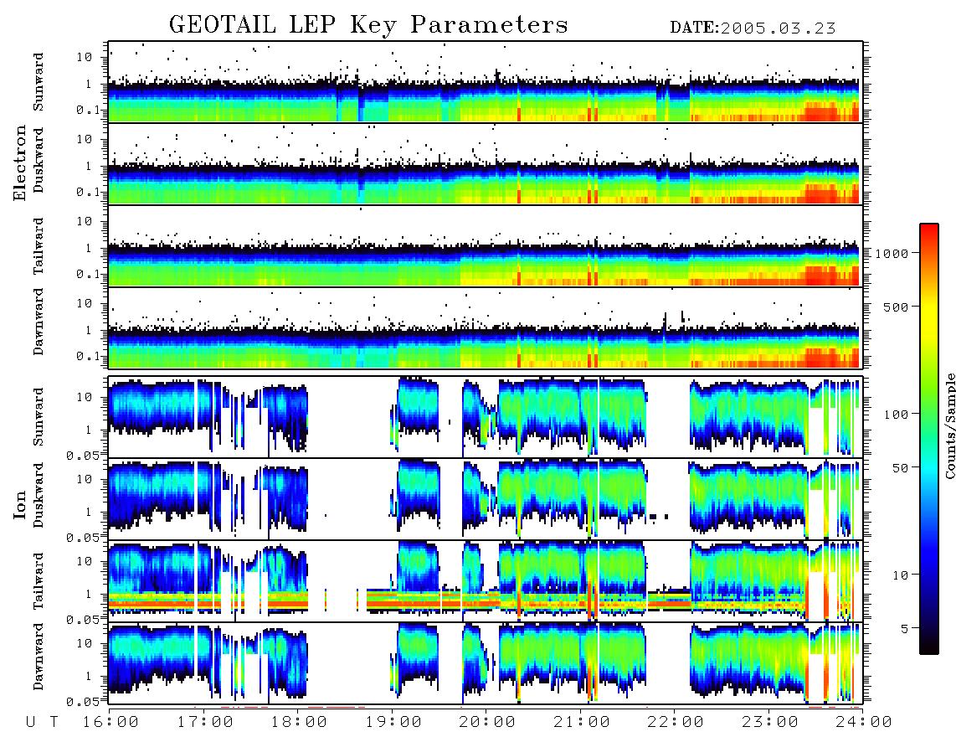Viewport: 956px width, 737px height.
Task: Select the vertical "Ion" group label
Action: (20, 504)
